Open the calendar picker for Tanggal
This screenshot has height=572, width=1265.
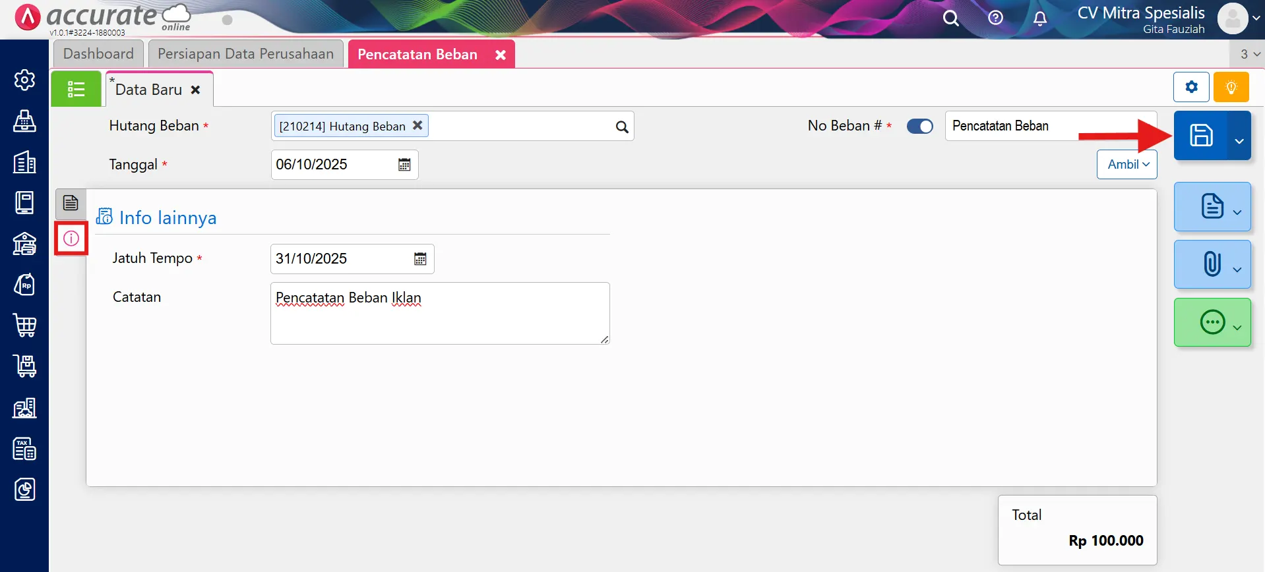tap(404, 165)
